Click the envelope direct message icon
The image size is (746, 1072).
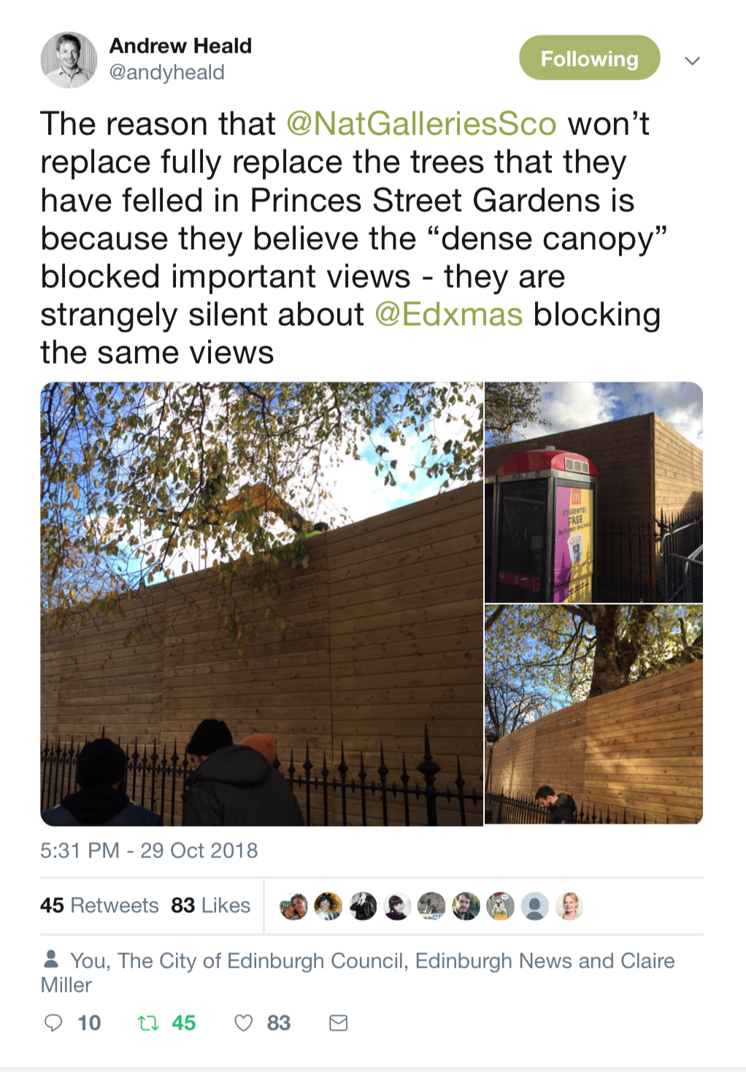338,1023
